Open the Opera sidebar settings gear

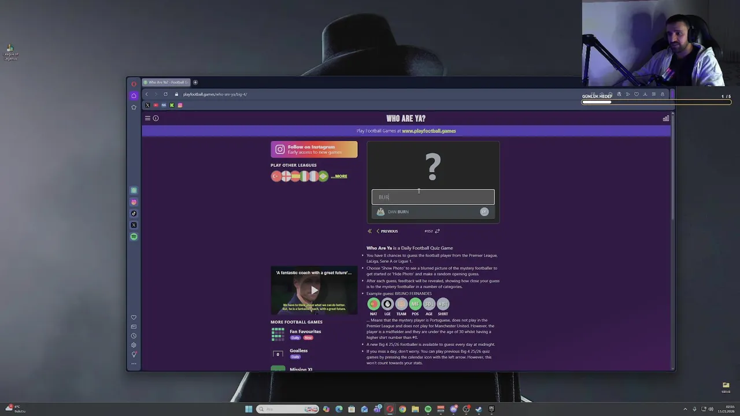coord(134,345)
